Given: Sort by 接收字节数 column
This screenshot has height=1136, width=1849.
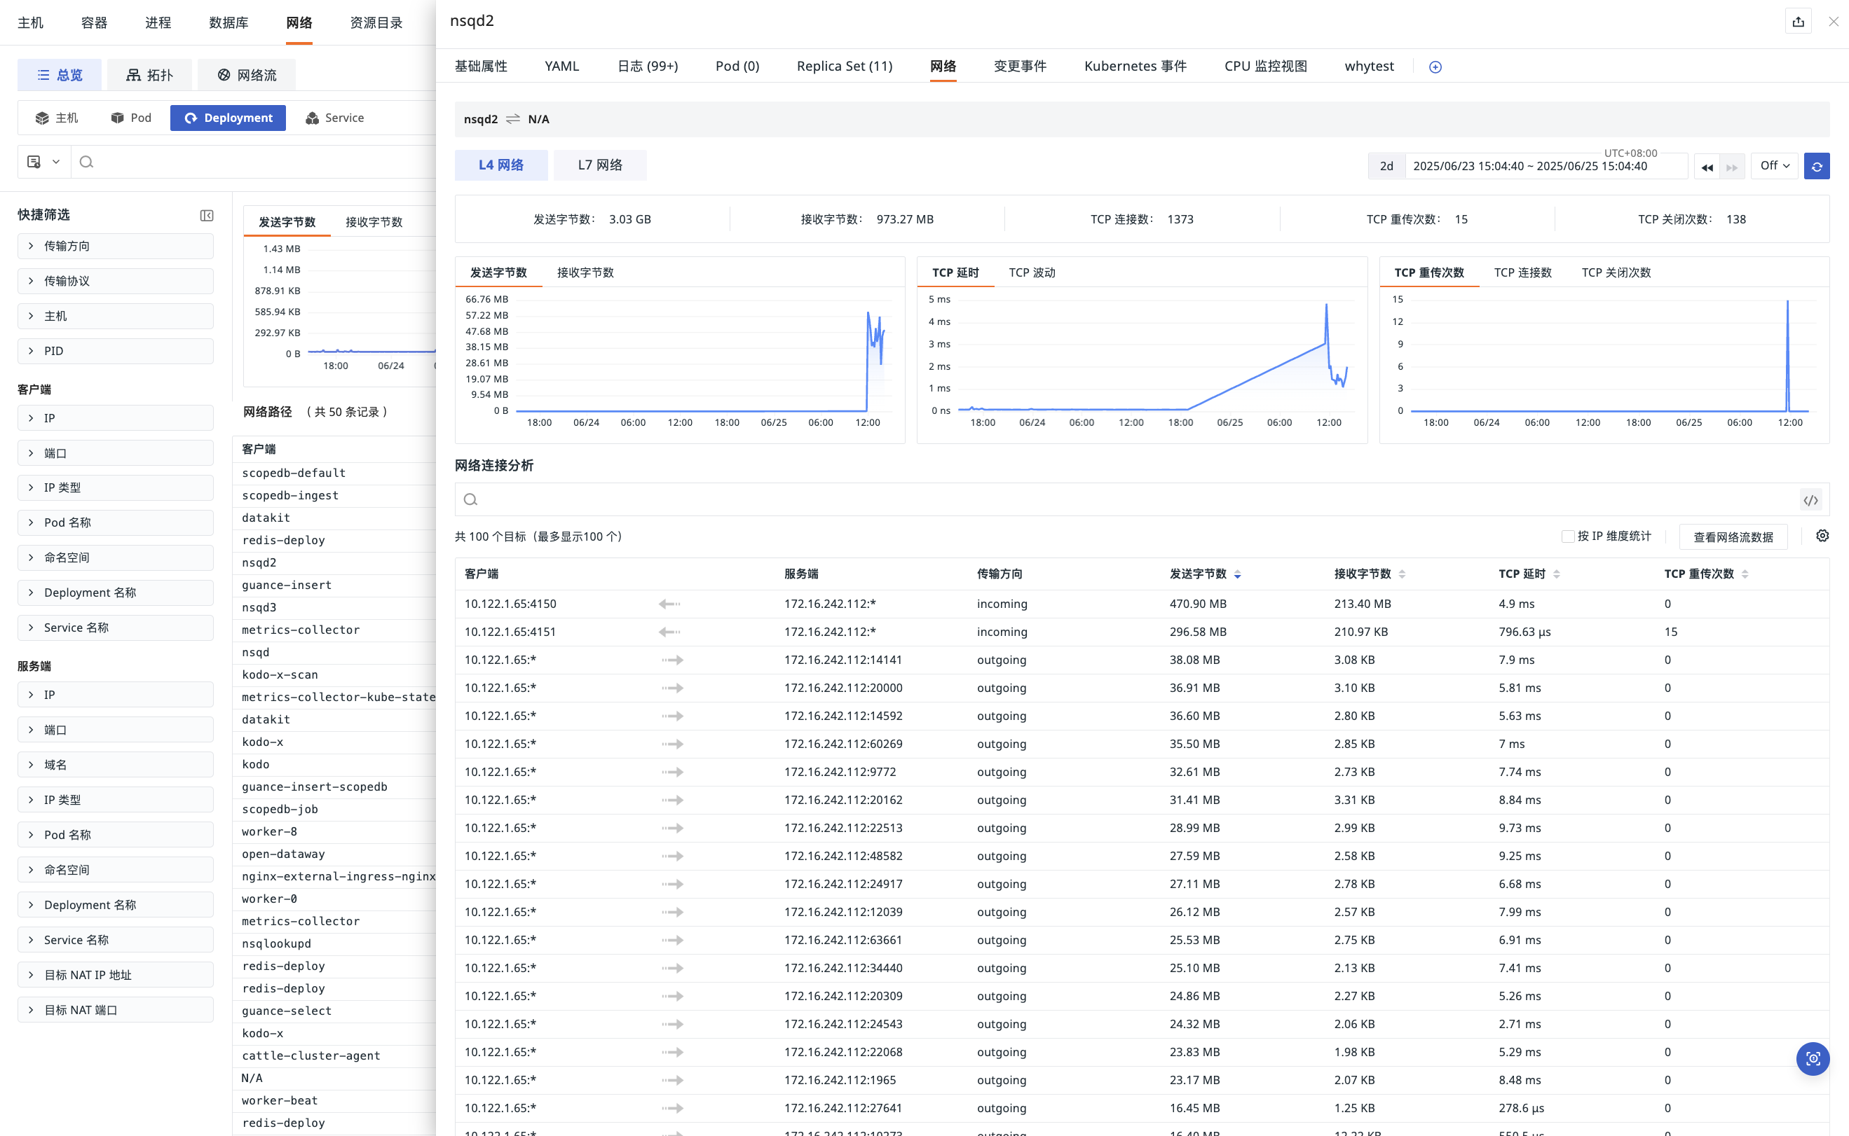Looking at the screenshot, I should coord(1402,574).
